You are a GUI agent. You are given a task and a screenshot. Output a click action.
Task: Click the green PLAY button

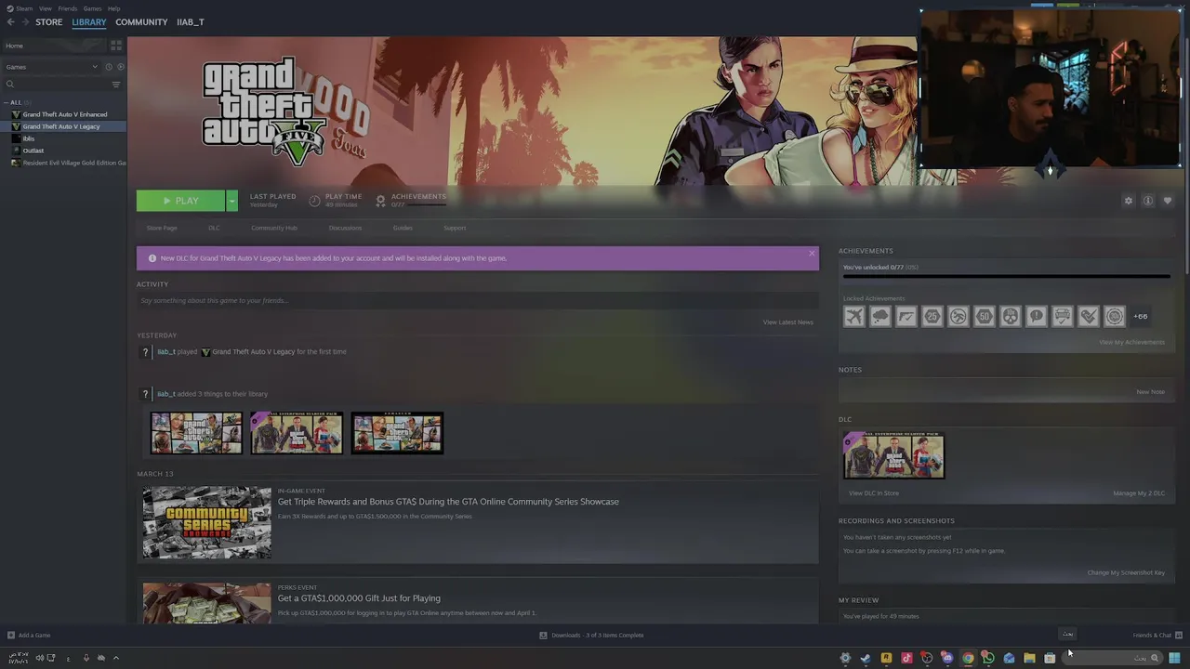click(x=180, y=201)
